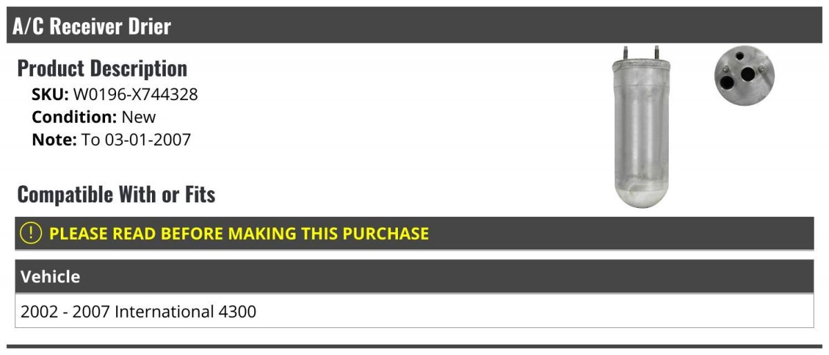
Task: Select the condition value New
Action: [x=139, y=117]
